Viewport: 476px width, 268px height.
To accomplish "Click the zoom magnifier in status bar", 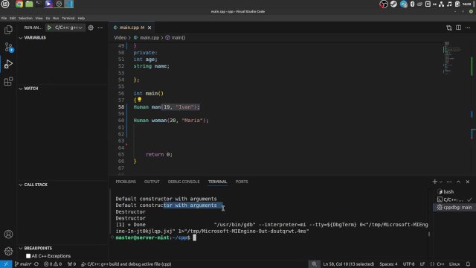I will (314, 264).
